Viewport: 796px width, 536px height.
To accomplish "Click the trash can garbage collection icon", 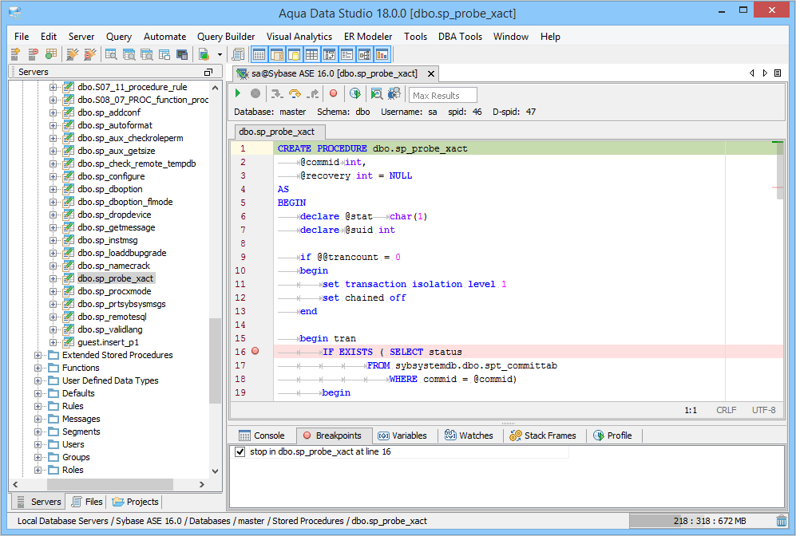I will [781, 521].
